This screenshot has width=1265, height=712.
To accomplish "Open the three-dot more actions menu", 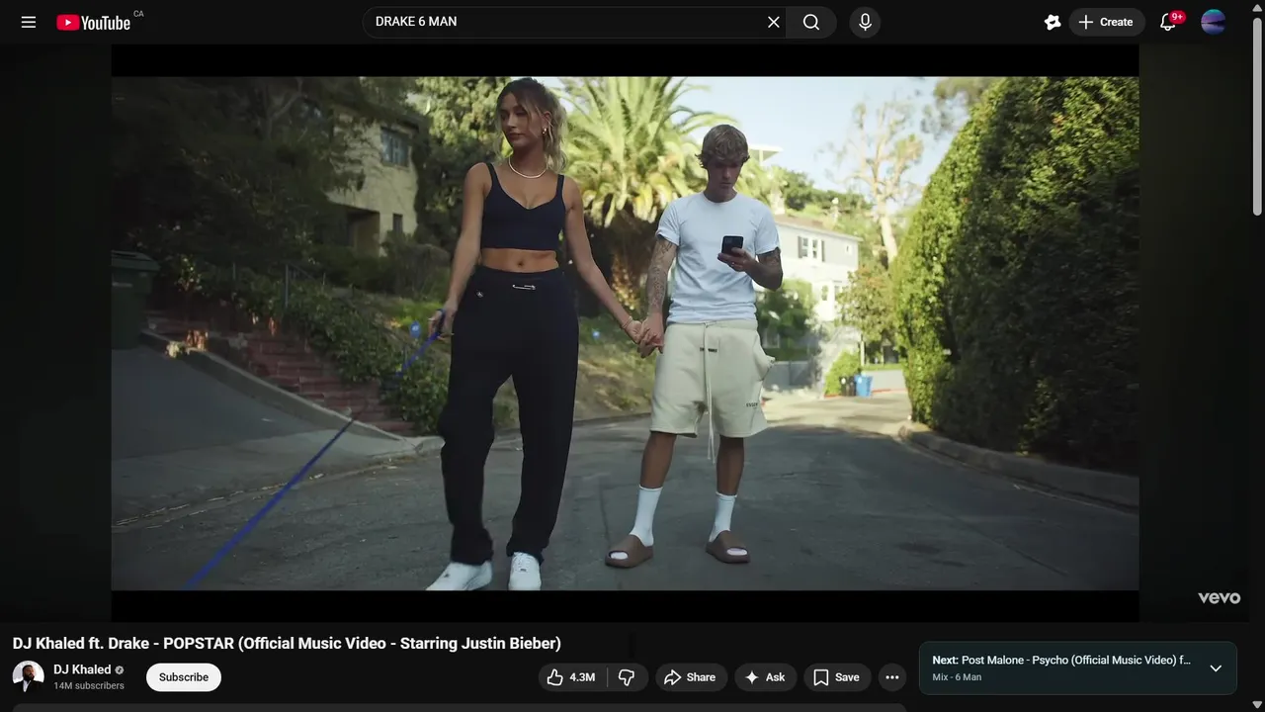I will click(x=892, y=677).
